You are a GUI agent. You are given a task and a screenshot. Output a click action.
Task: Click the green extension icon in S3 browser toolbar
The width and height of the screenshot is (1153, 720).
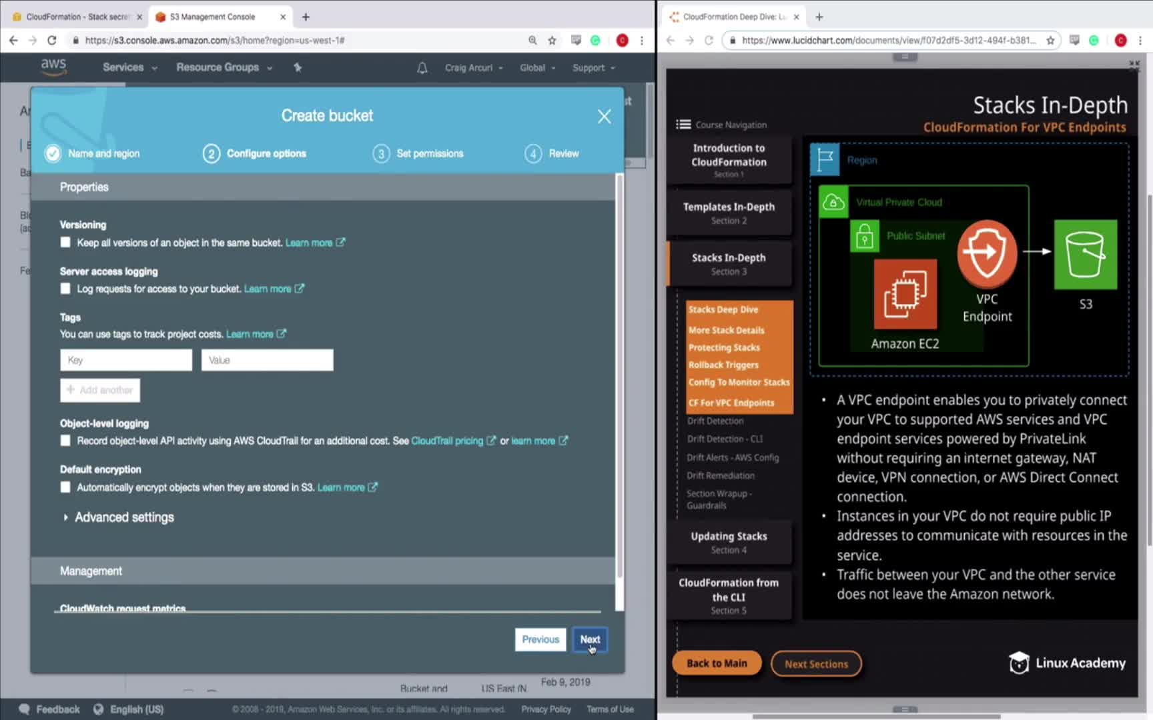(x=595, y=41)
